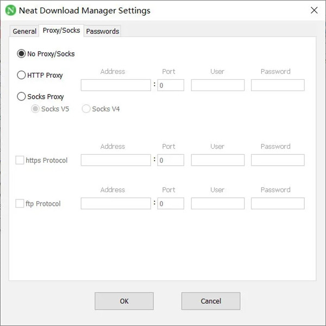Select the Proxy/Socks tab

tap(61, 30)
